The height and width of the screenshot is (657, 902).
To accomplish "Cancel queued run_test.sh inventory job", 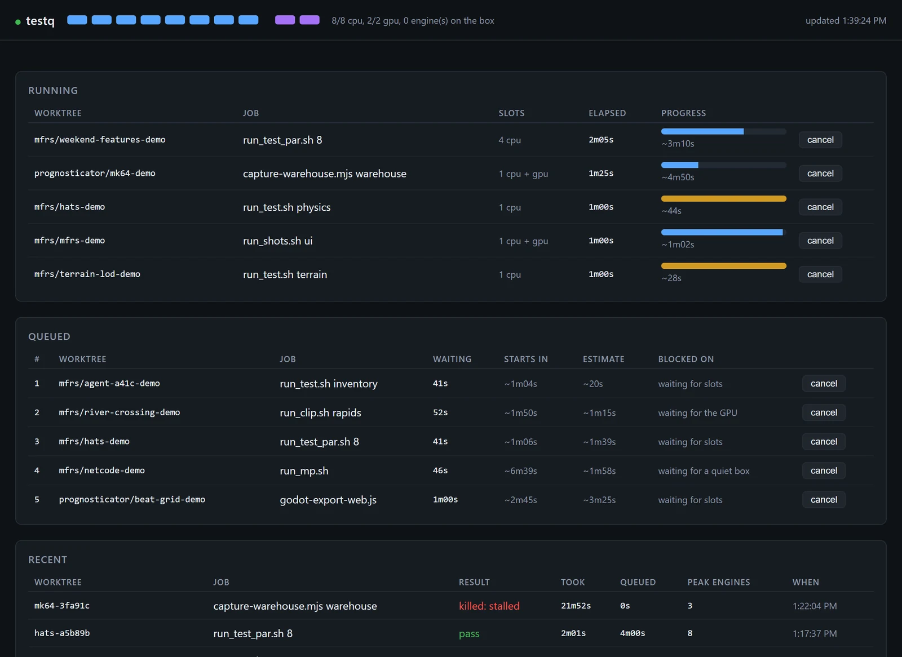I will pyautogui.click(x=824, y=384).
